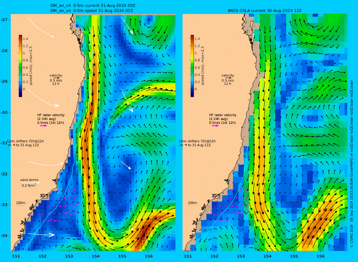Click the 0.4 tick on the IMOS GSLA color bar
The image size is (358, 262).
[x=197, y=74]
